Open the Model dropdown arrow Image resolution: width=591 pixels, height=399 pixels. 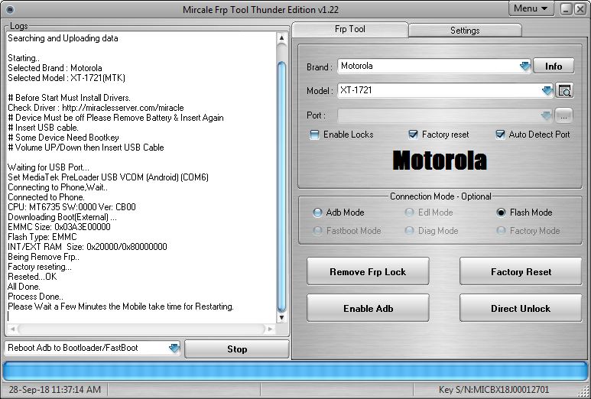547,91
